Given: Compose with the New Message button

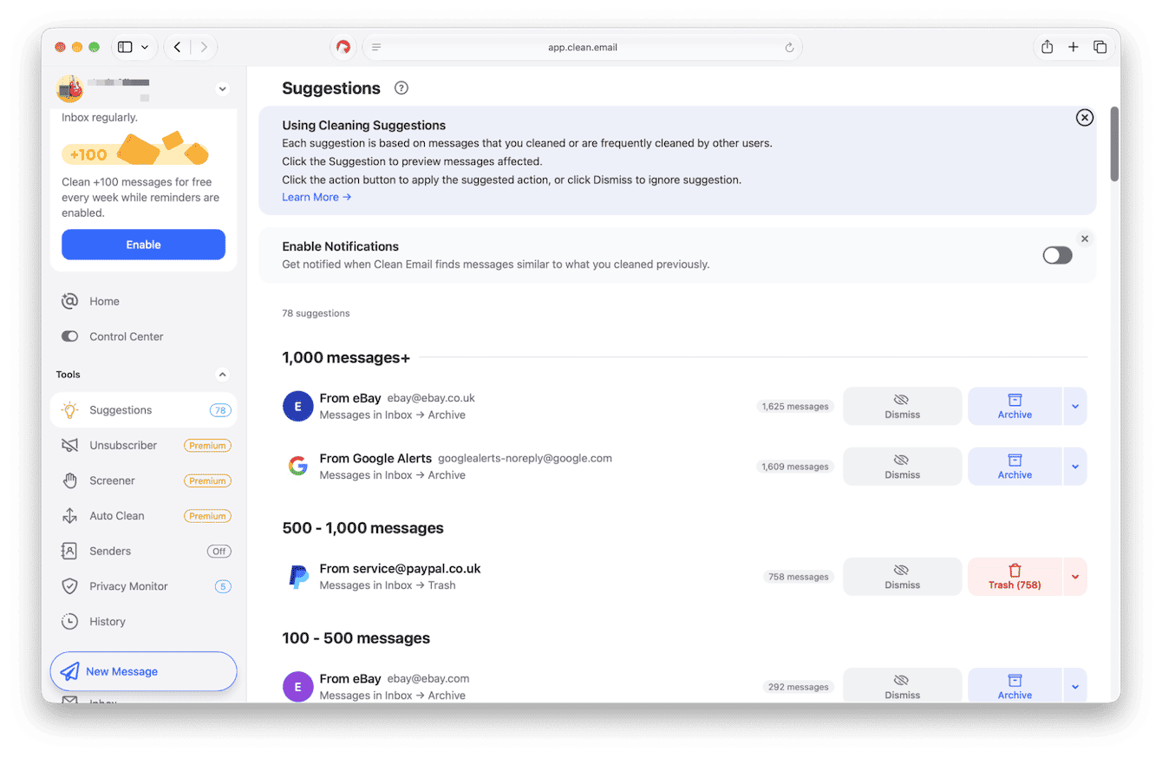Looking at the screenshot, I should [143, 671].
